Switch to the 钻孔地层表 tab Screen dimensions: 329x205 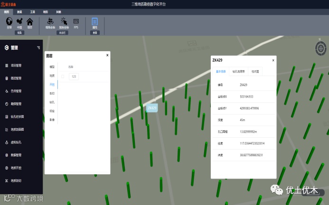coord(239,71)
